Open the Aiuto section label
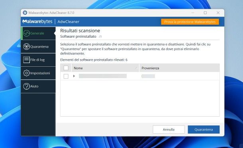Image resolution: width=243 pixels, height=148 pixels. click(x=34, y=86)
